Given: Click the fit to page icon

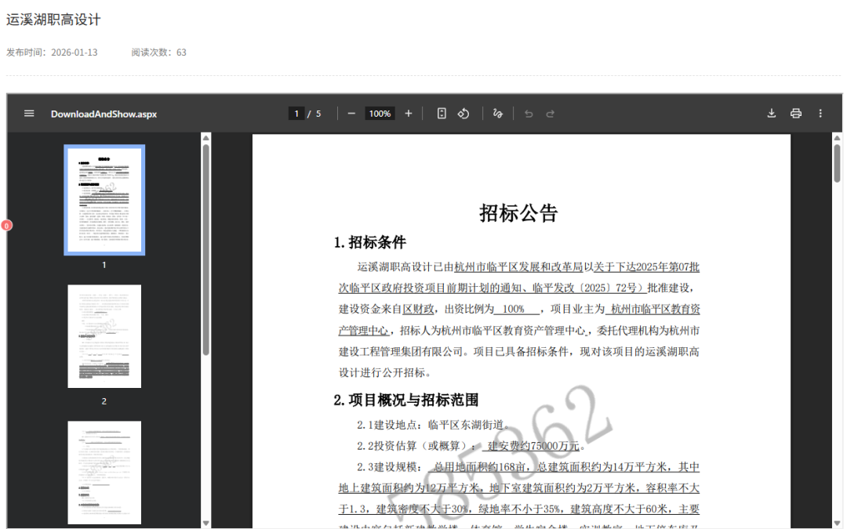Looking at the screenshot, I should (x=442, y=114).
